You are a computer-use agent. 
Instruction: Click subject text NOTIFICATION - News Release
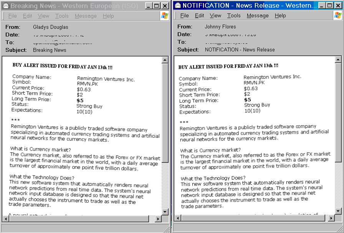pyautogui.click(x=240, y=50)
